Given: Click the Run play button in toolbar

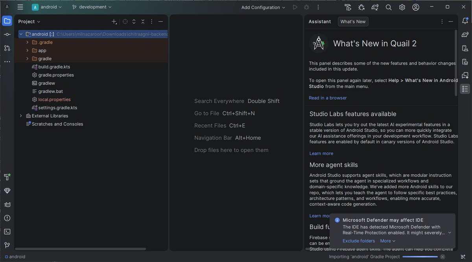Looking at the screenshot, I should 295,7.
